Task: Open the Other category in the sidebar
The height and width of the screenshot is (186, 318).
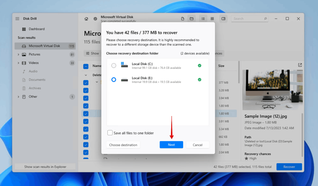Action: click(32, 96)
